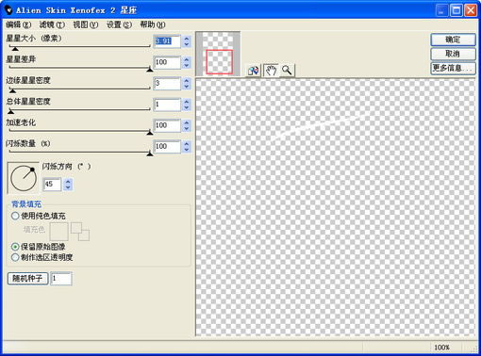The height and width of the screenshot is (356, 481).
Task: Click the 填充色 color swatch
Action: click(x=58, y=232)
